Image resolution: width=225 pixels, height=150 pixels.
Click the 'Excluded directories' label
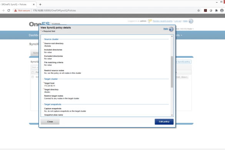(x=53, y=56)
